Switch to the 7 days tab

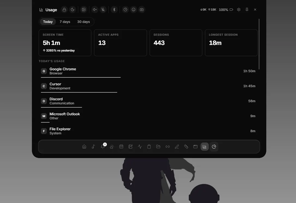point(65,22)
